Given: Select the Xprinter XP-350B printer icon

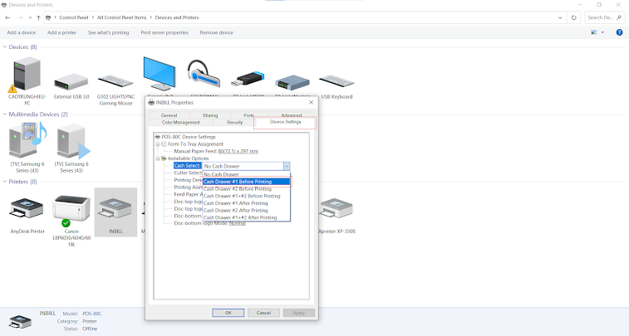Looking at the screenshot, I should pyautogui.click(x=337, y=208).
